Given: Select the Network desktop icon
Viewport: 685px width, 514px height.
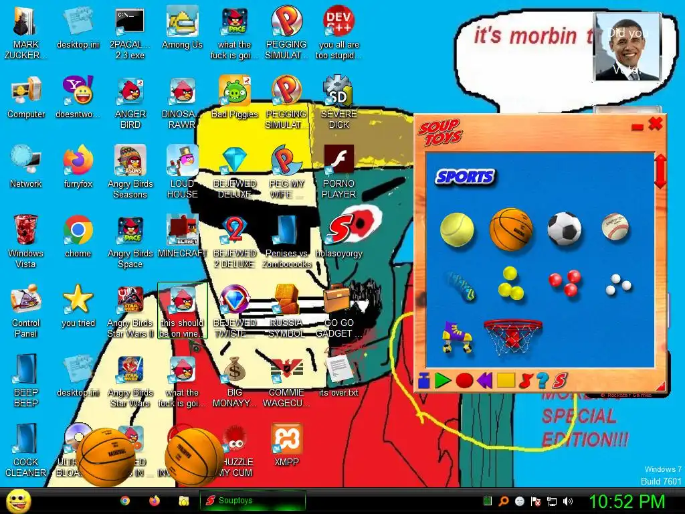Looking at the screenshot, I should point(26,167).
